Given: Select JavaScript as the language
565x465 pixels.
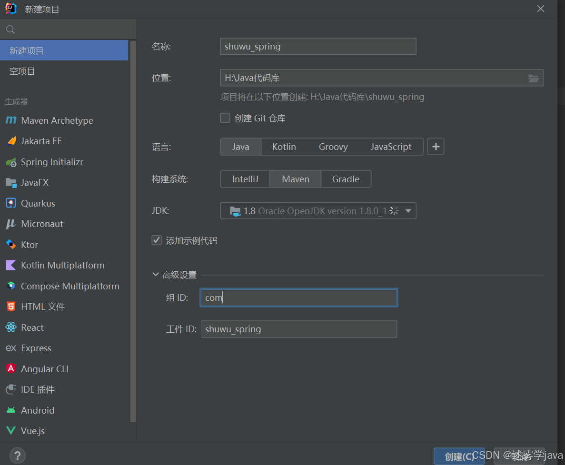Looking at the screenshot, I should click(391, 147).
